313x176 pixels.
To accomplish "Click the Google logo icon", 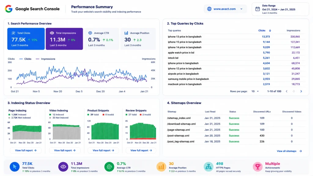I will click(9, 9).
